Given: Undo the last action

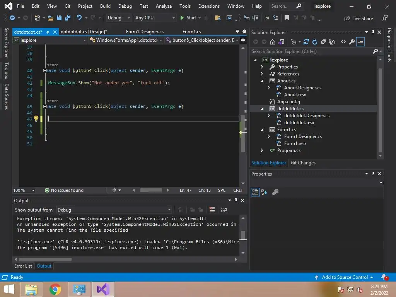Looking at the screenshot, I should coord(79,18).
